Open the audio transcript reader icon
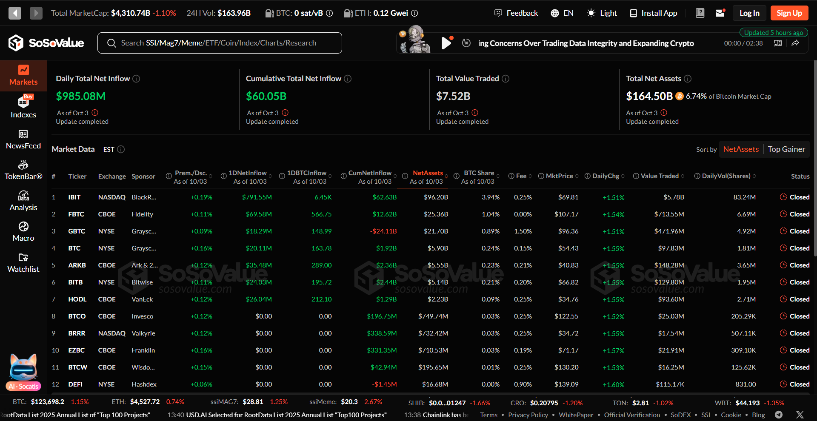 tap(778, 43)
